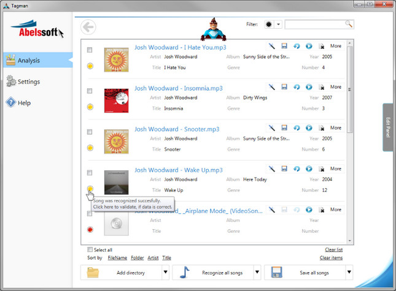Viewport: 396px width, 291px height.
Task: Open the Help sidebar section
Action: click(x=24, y=103)
